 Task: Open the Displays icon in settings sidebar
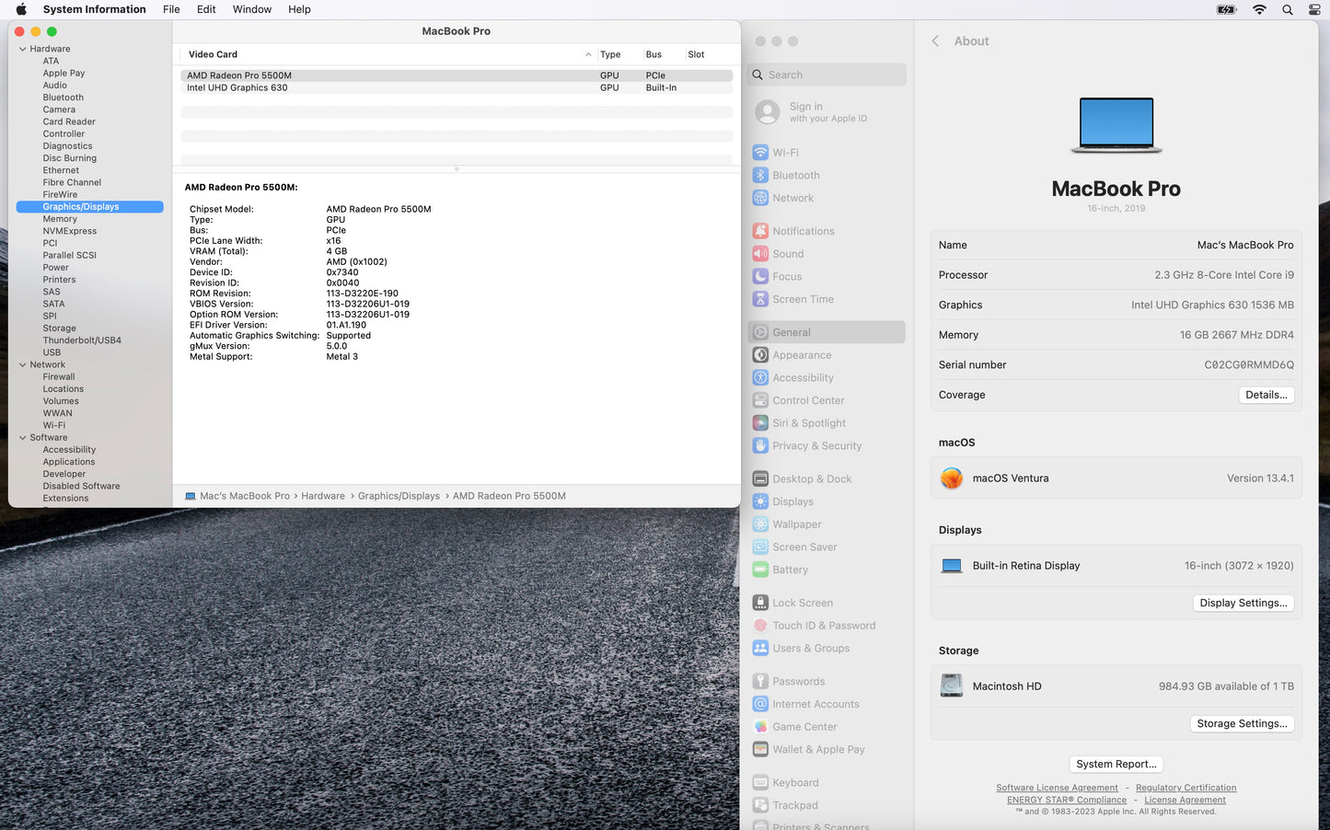pos(760,501)
